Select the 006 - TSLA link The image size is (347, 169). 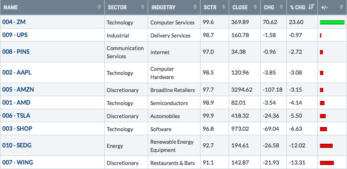pos(16,116)
